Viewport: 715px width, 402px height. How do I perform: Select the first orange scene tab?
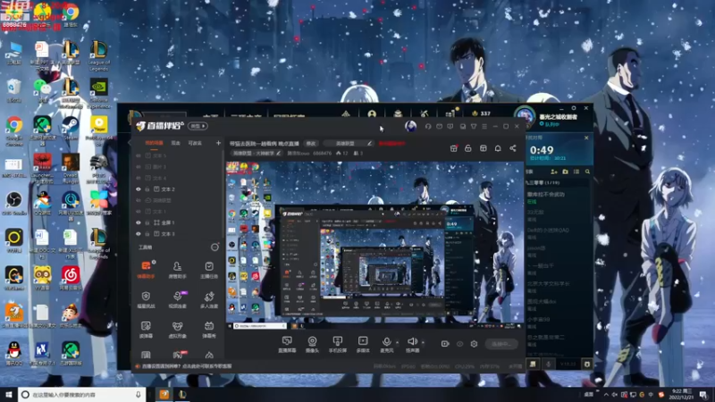coord(154,143)
